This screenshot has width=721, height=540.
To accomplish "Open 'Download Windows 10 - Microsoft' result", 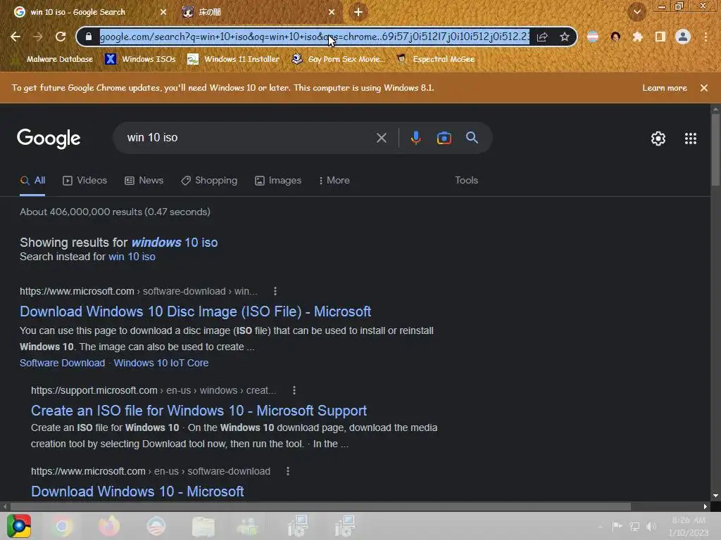I will [x=137, y=491].
